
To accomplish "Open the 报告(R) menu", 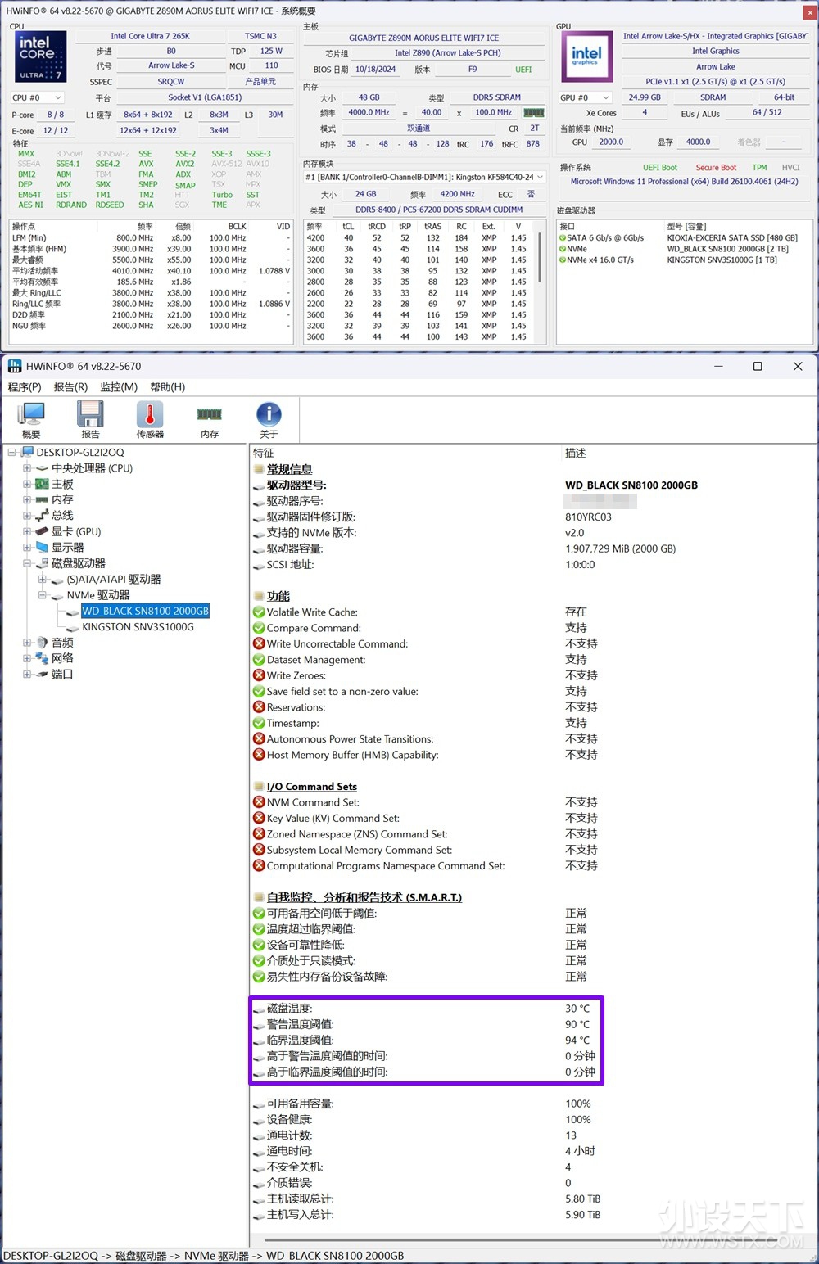I will (70, 387).
